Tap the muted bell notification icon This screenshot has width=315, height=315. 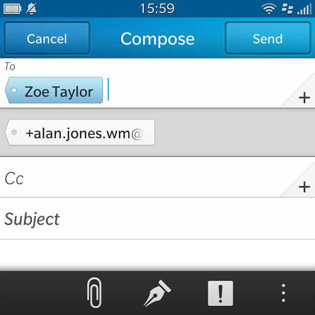(x=31, y=9)
